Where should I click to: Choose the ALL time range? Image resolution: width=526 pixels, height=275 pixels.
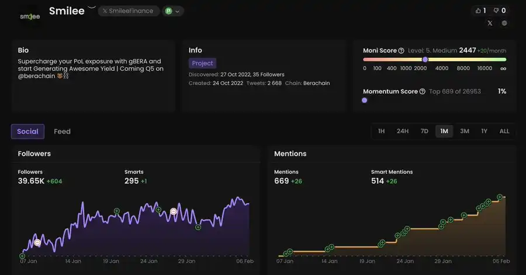(x=504, y=131)
